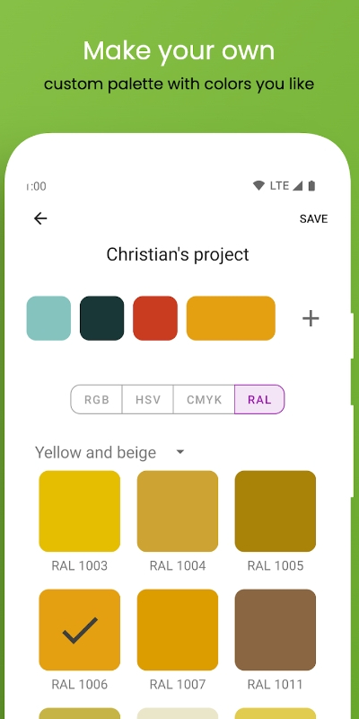Deselect the checked RAL 1006 swatch
Image resolution: width=359 pixels, height=719 pixels.
coord(80,630)
